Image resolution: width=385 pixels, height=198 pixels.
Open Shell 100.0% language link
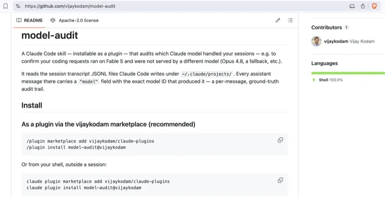[x=331, y=80]
